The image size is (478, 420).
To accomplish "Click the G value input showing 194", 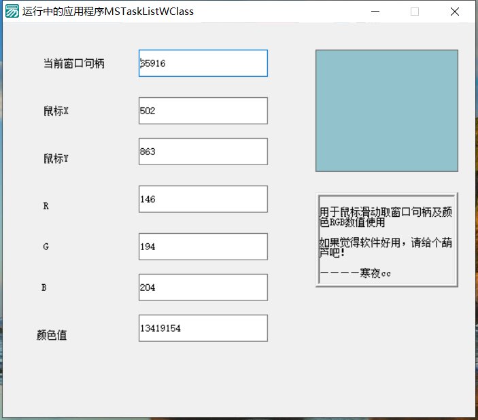I will (203, 247).
